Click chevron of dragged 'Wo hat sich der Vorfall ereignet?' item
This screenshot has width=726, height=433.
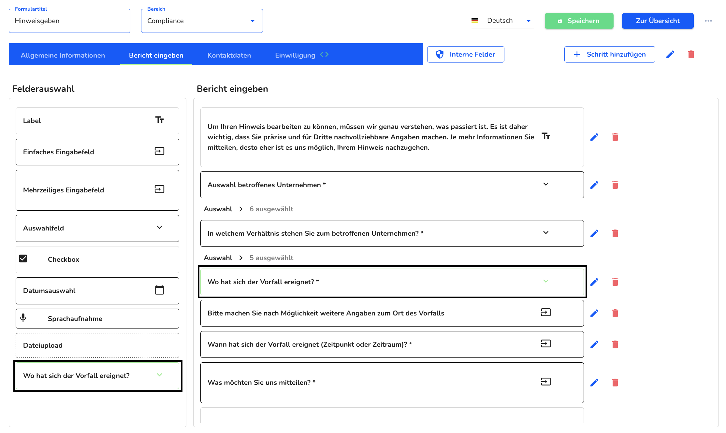pyautogui.click(x=159, y=375)
